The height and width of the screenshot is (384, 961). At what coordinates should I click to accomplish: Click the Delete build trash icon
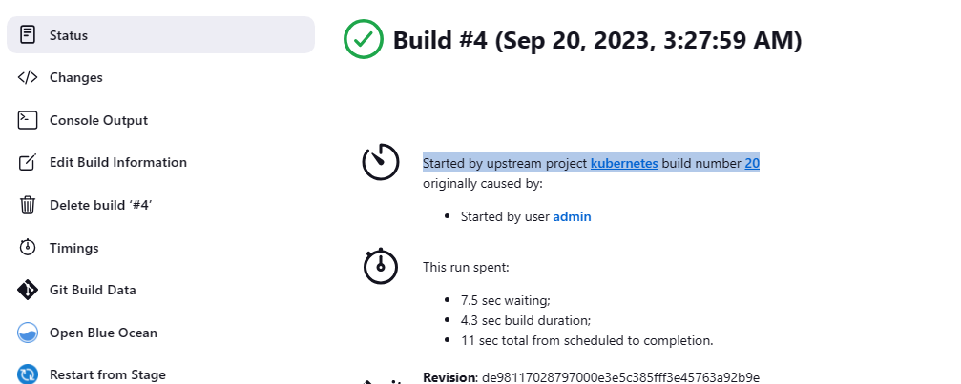[28, 205]
